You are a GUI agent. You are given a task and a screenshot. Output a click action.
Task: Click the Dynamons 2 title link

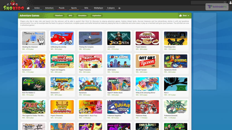[x=55, y=93]
